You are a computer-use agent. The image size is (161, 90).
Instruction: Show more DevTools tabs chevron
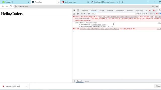(x=146, y=10)
